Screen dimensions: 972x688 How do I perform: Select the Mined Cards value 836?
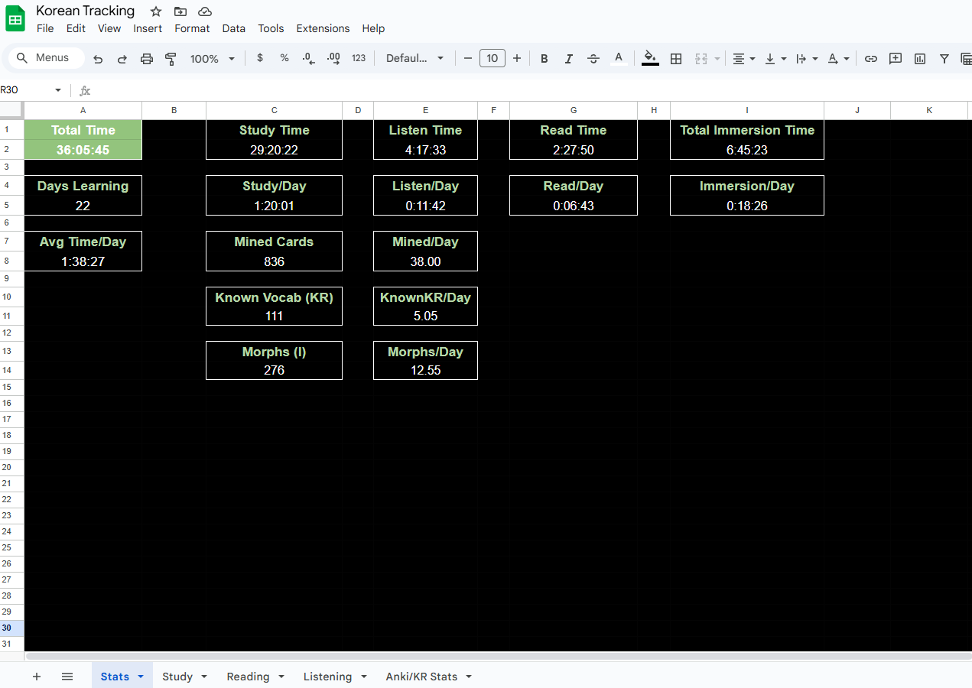pos(274,261)
